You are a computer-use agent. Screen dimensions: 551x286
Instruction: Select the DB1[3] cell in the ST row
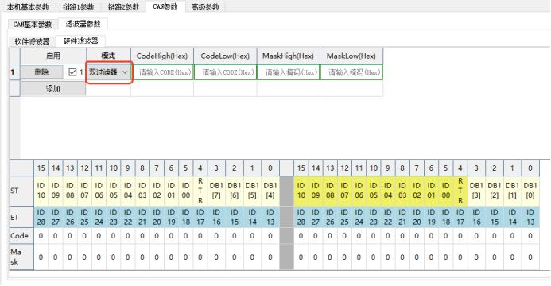(x=476, y=191)
